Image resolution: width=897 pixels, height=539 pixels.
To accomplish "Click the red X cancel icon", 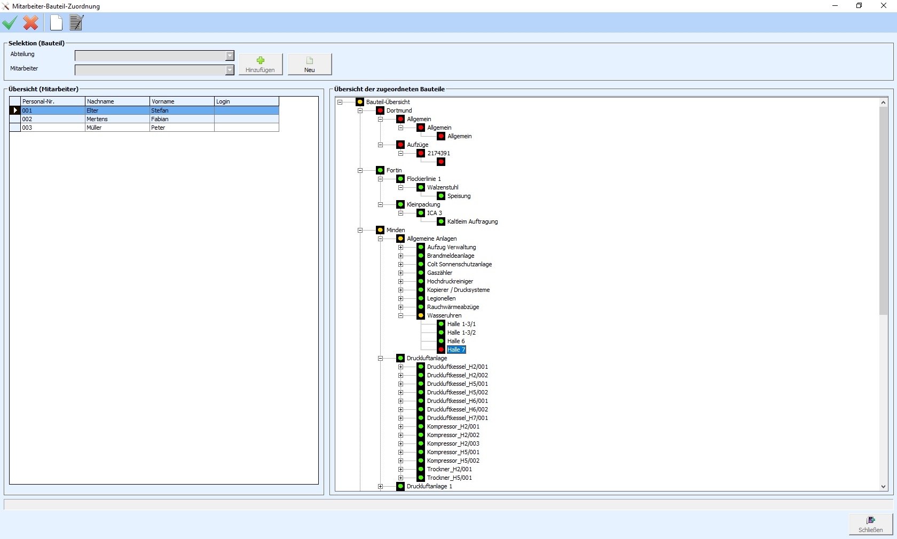I will 31,23.
